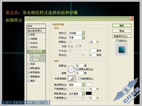Screen dimensions: 142x106
Task: Enable the 内发光 checkbox
Action: coord(29,47)
